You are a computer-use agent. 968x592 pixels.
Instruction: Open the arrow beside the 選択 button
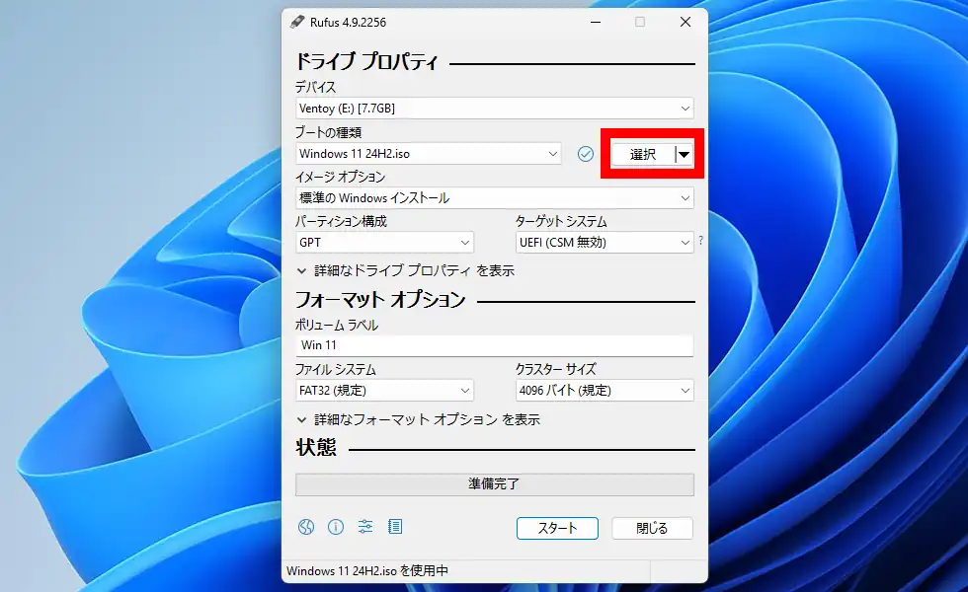click(684, 154)
